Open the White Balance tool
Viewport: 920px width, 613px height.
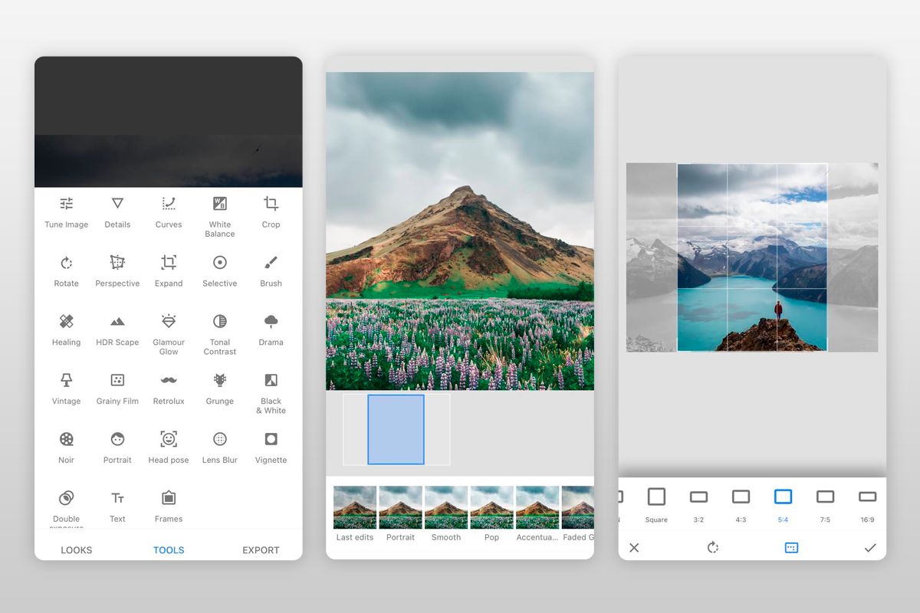point(219,213)
